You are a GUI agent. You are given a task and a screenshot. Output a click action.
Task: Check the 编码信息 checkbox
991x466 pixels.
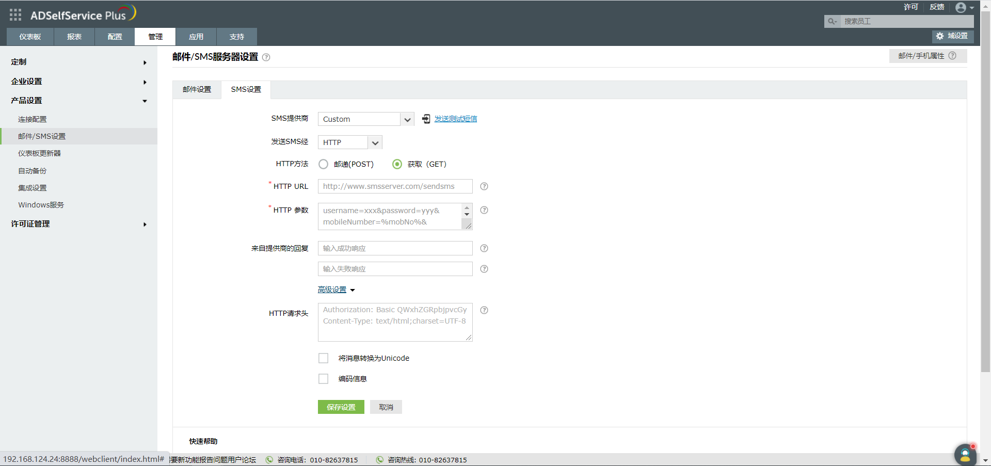pos(323,378)
